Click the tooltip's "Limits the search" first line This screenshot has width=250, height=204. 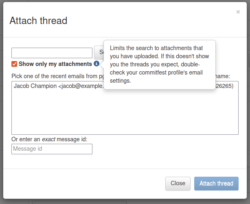click(156, 48)
